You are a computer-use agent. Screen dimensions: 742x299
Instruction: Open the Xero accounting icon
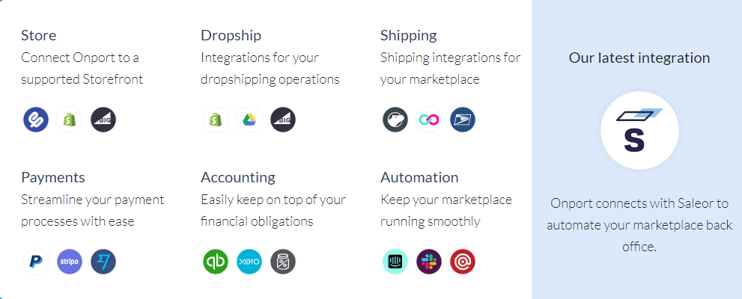pos(249,262)
